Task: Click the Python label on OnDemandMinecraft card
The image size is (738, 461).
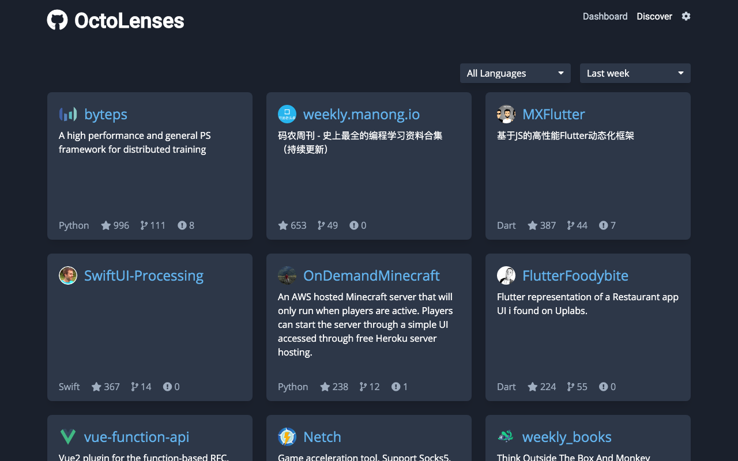Action: pos(293,387)
